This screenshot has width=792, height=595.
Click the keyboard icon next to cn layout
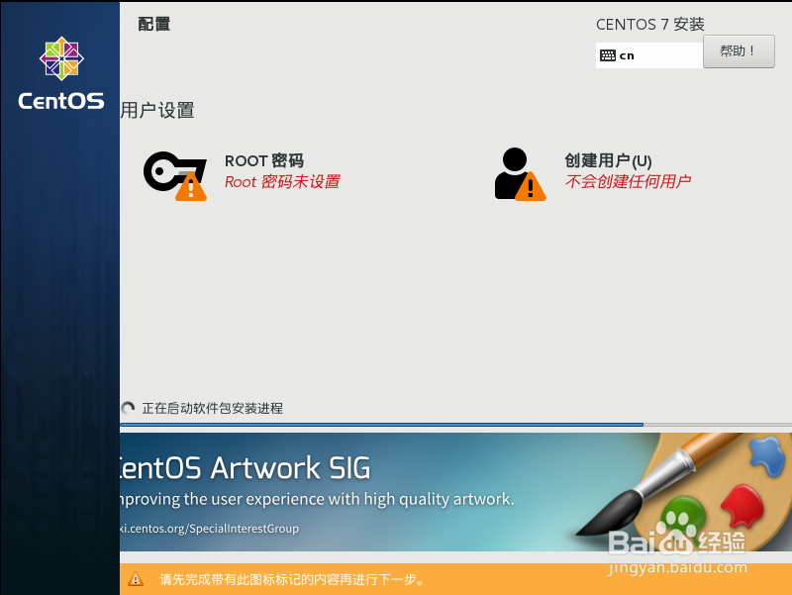tap(608, 55)
